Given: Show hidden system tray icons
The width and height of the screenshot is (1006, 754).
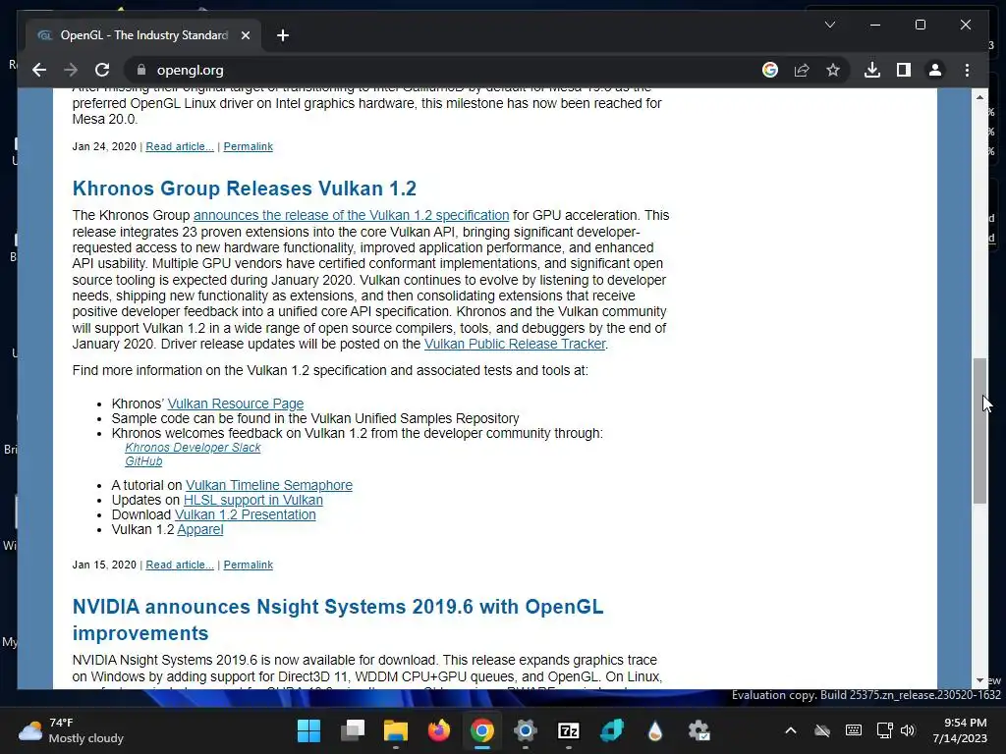Looking at the screenshot, I should tap(791, 730).
